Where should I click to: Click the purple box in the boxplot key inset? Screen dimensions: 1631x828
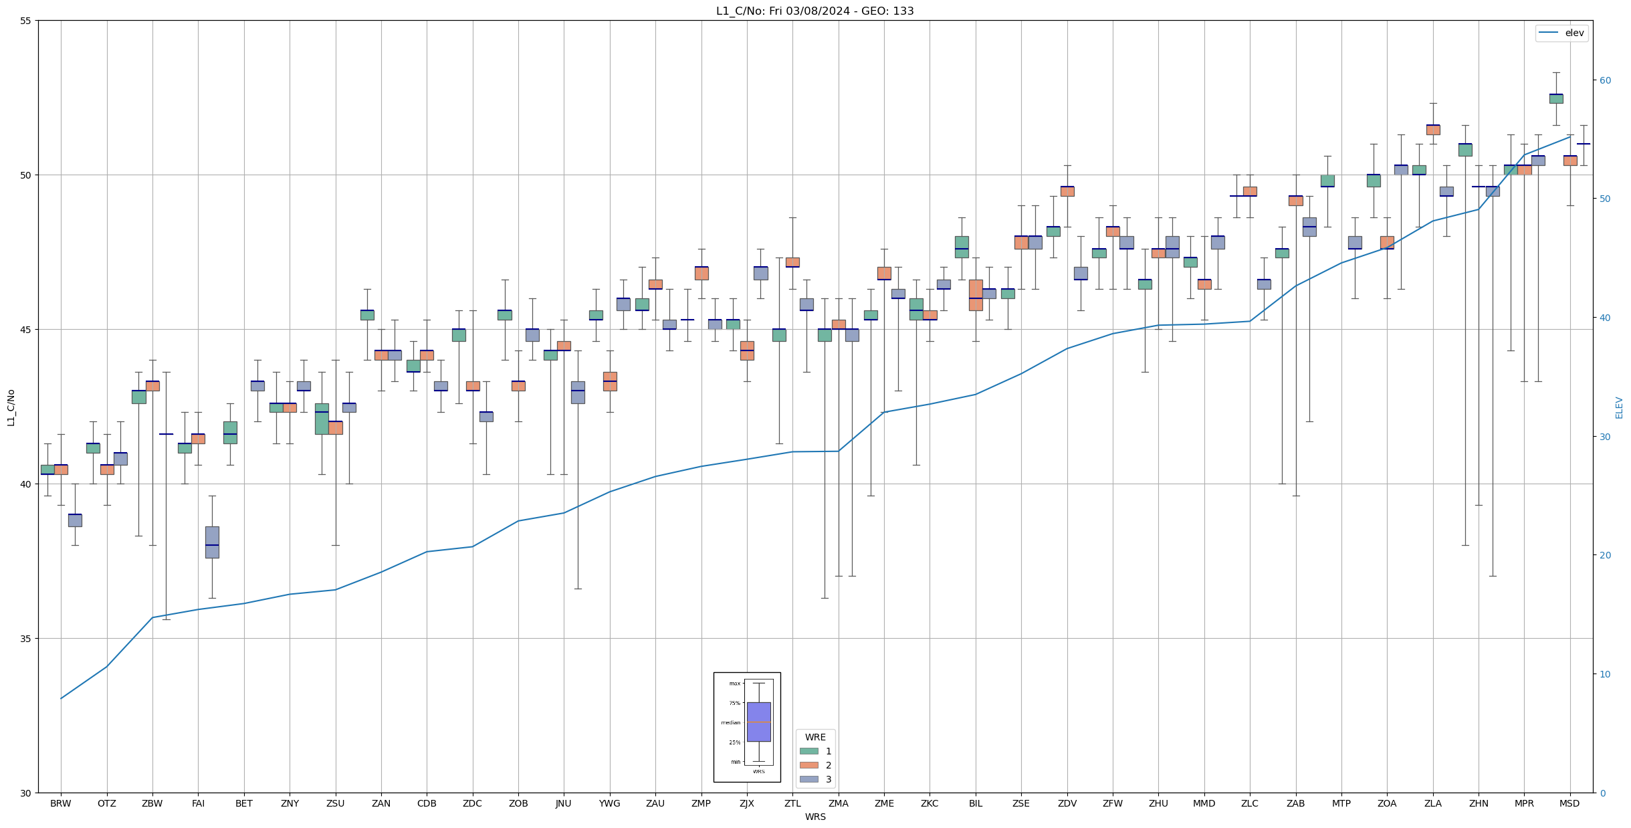(758, 722)
